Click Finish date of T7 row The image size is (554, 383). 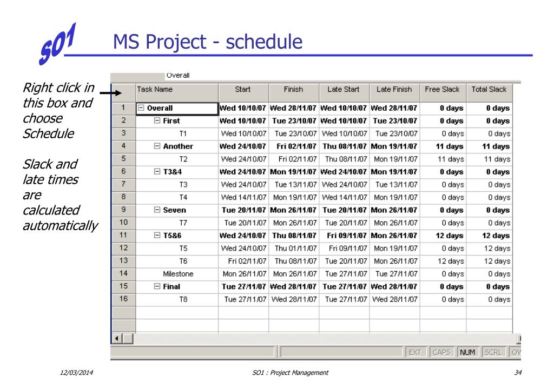coord(294,223)
